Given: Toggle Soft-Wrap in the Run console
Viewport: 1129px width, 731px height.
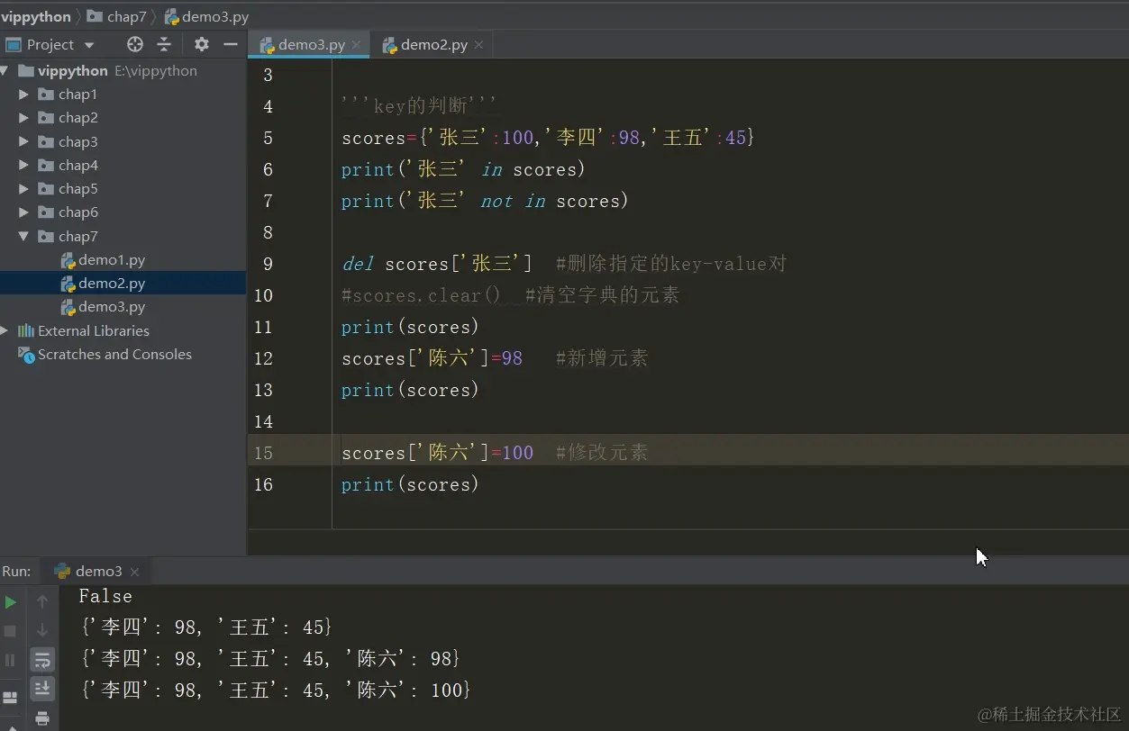Looking at the screenshot, I should click(42, 660).
